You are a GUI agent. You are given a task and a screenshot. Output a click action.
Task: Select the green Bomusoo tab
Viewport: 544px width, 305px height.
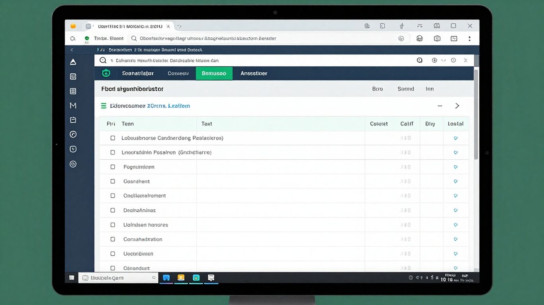tap(214, 73)
